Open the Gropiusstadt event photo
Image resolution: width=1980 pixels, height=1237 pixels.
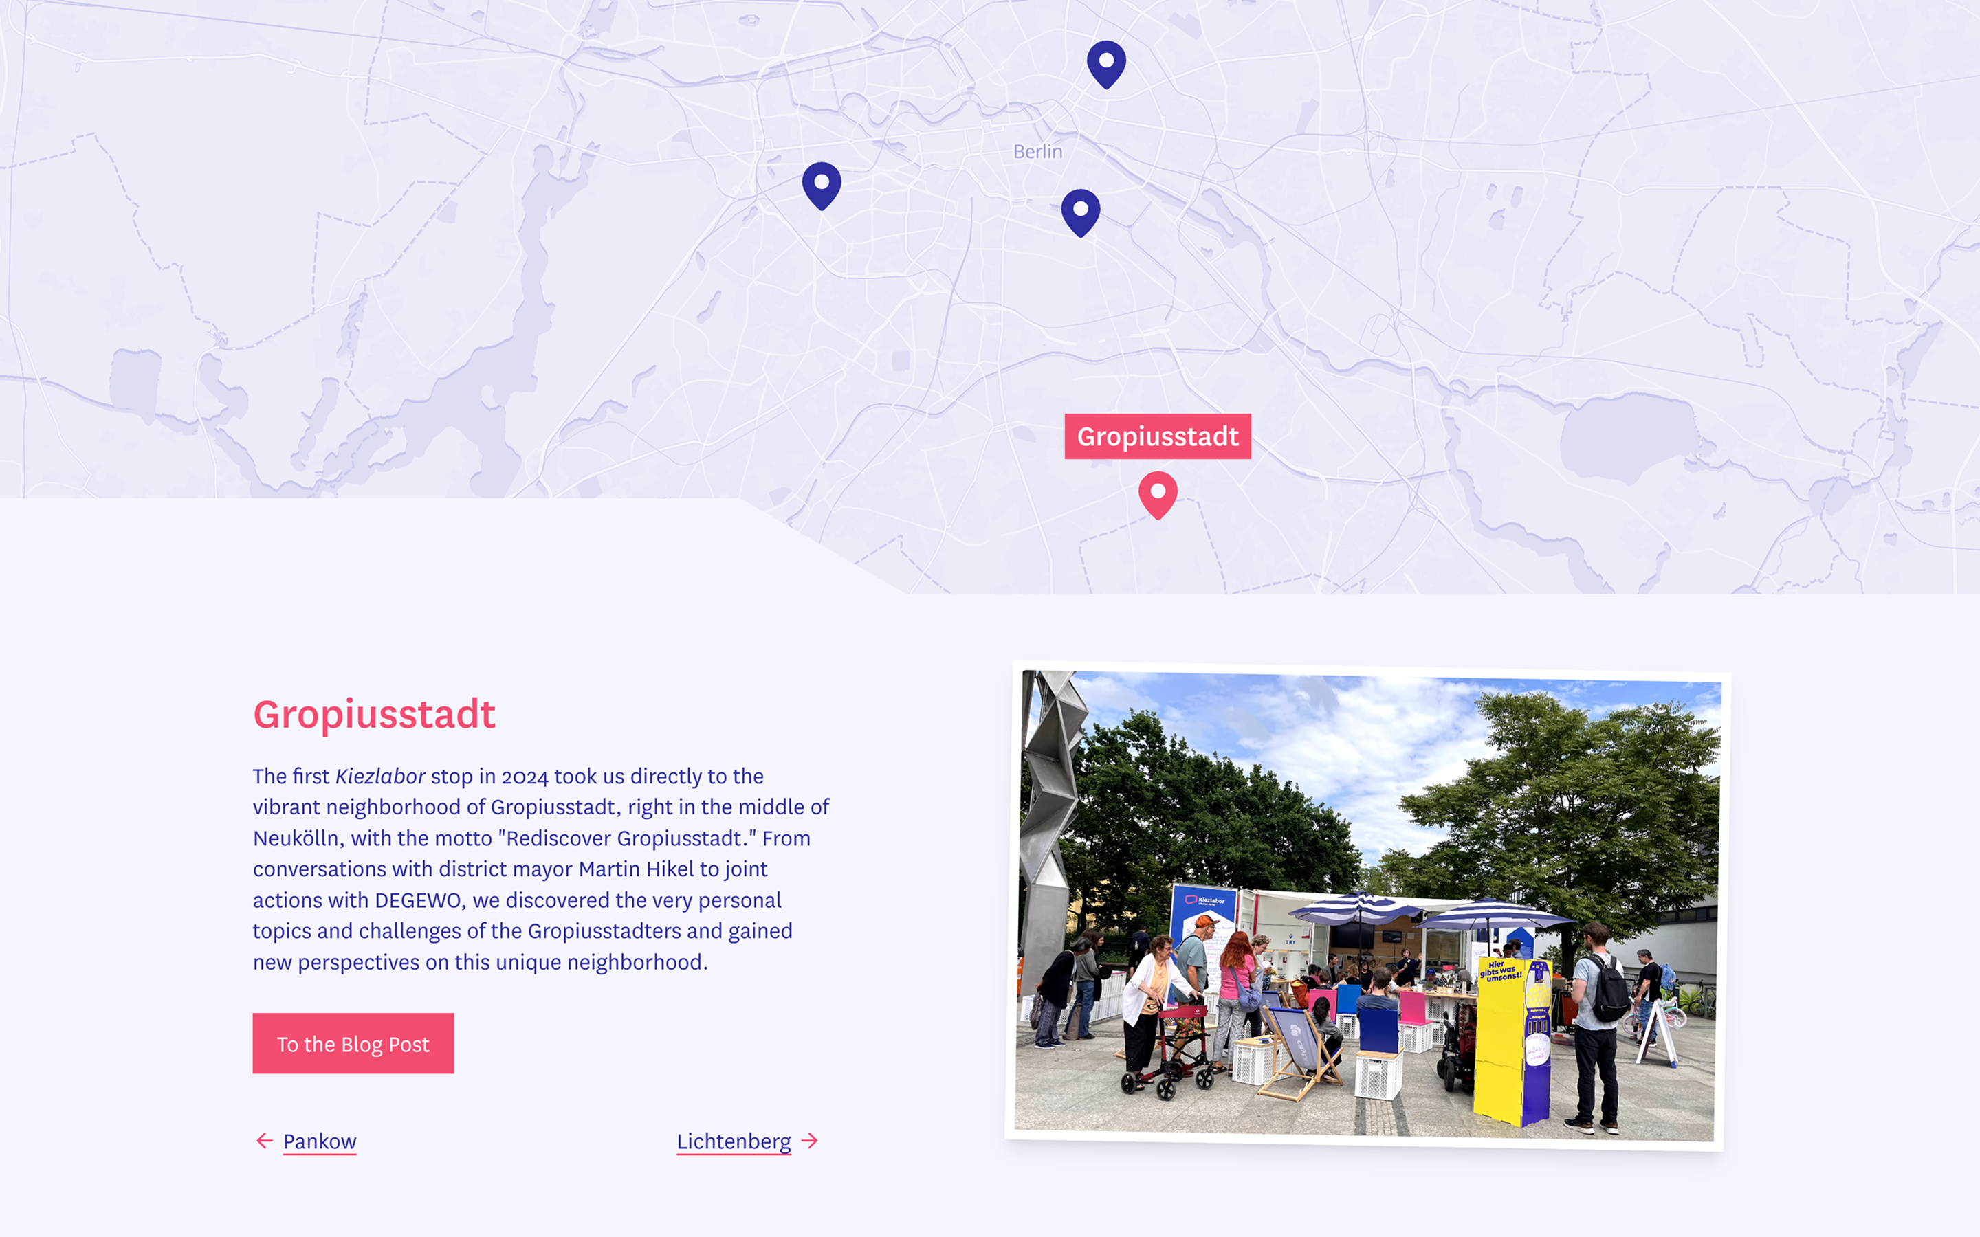(1367, 905)
